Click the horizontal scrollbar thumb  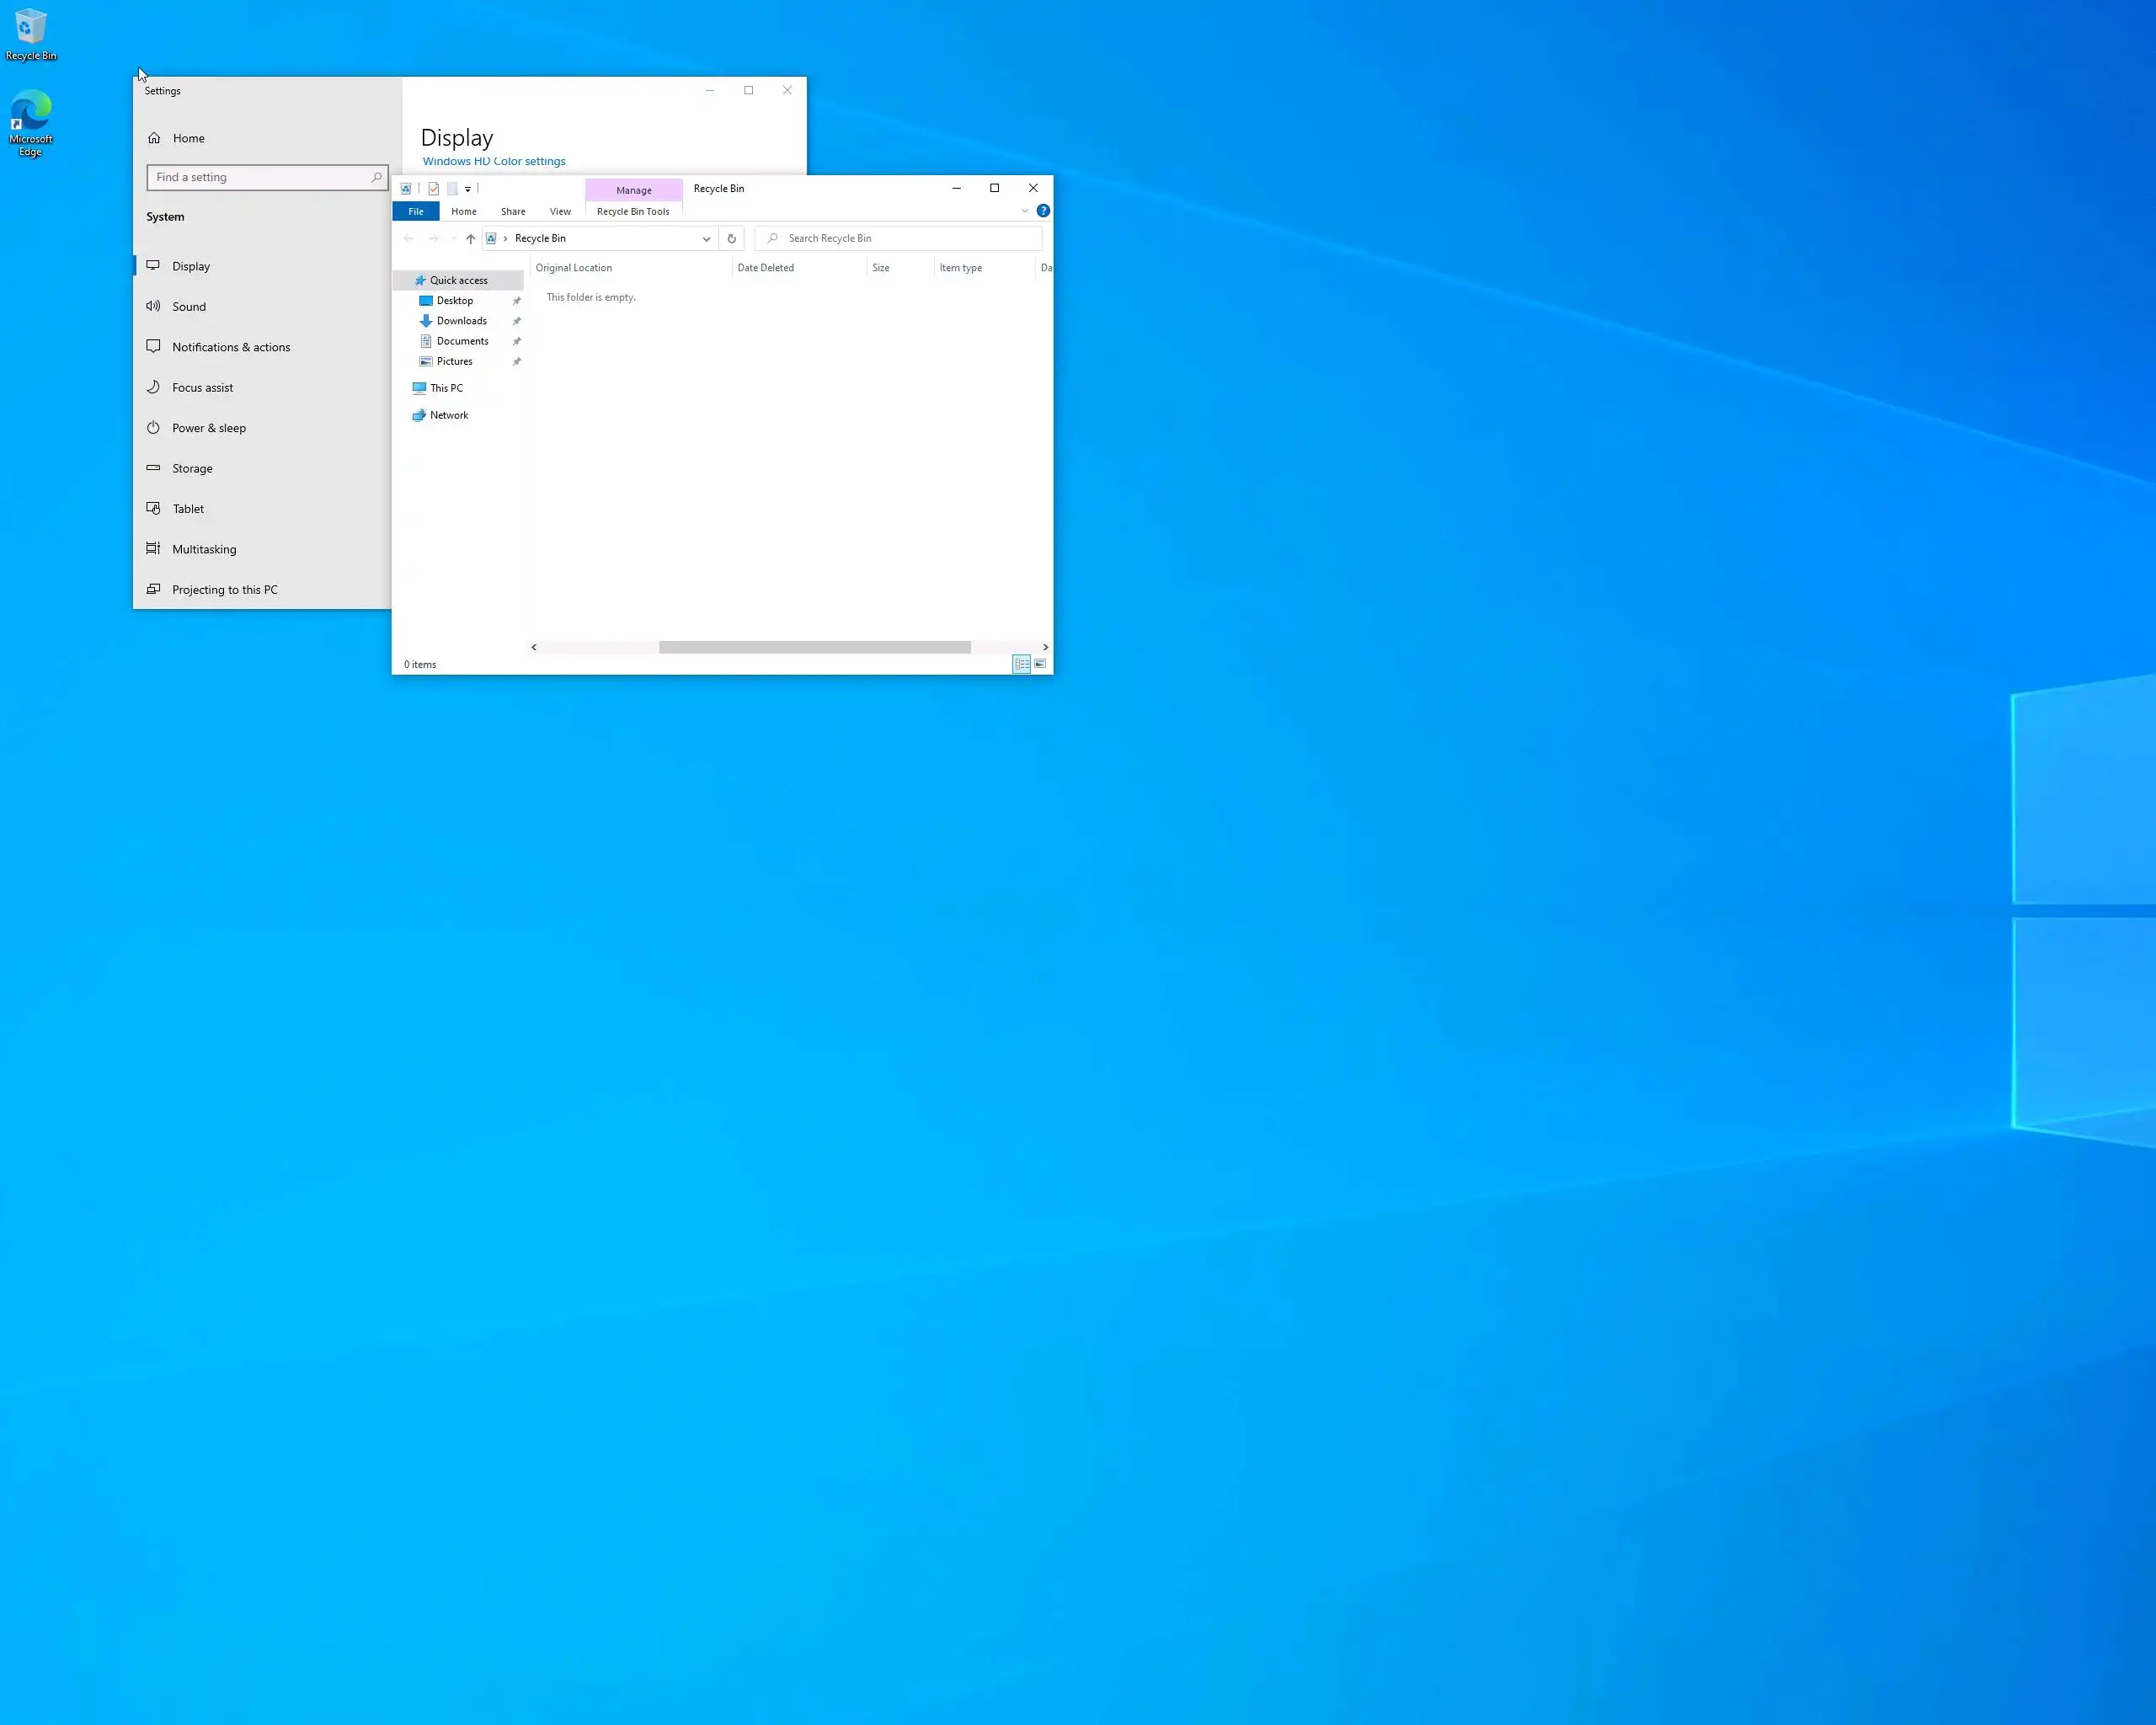click(x=814, y=648)
